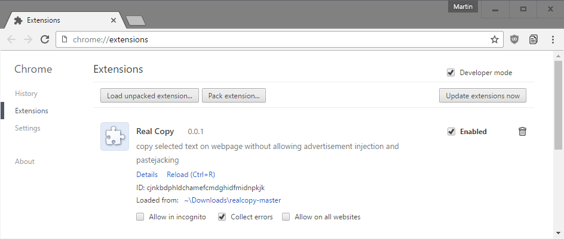Enable Allow in incognito
Screen dimensions: 564x239
point(140,217)
